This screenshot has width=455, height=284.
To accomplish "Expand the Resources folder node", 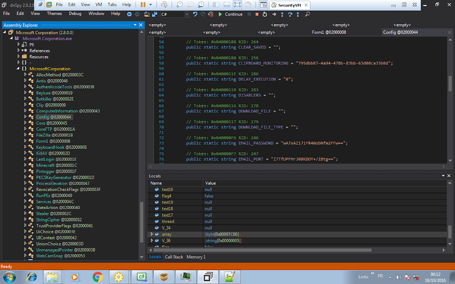I will (19, 56).
